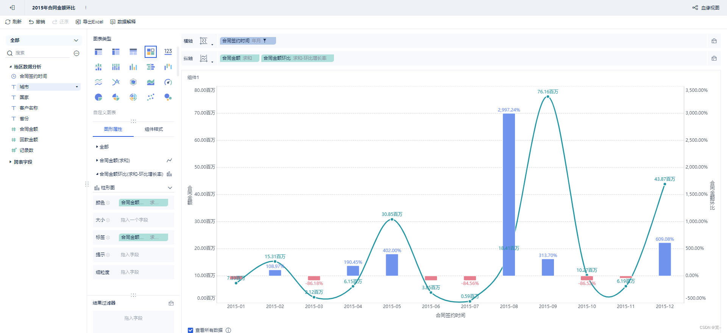This screenshot has width=727, height=333.
Task: Choose the rose chart type
Action: 116,97
